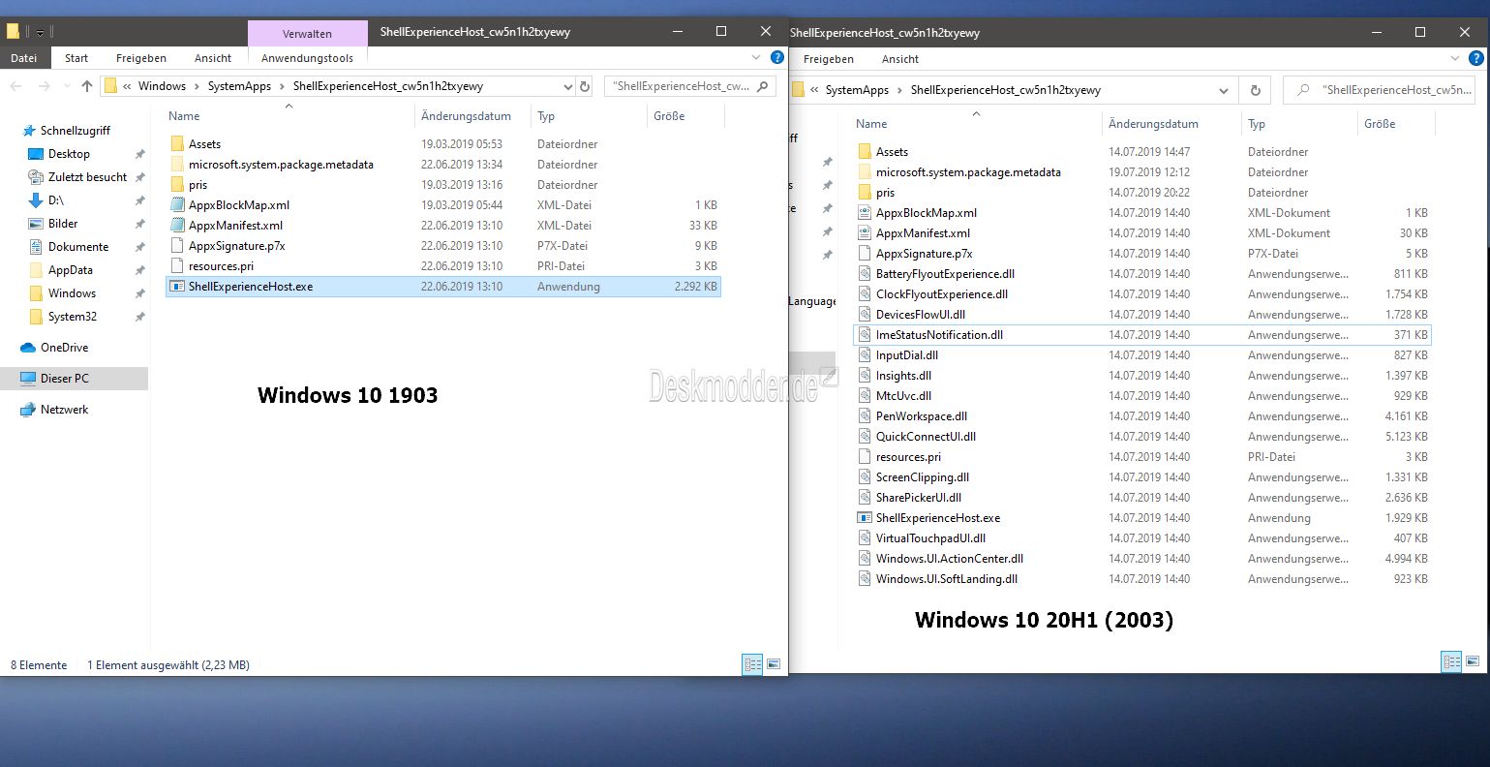Open Anwendungstools tab in left window
Viewport: 1490px width, 767px height.
click(308, 58)
